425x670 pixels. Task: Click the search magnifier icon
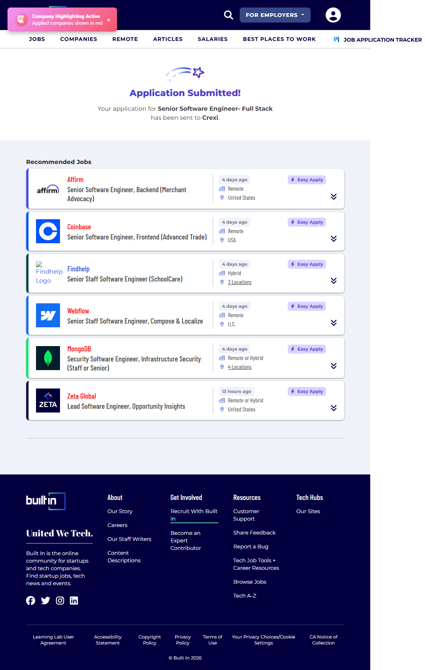[228, 15]
